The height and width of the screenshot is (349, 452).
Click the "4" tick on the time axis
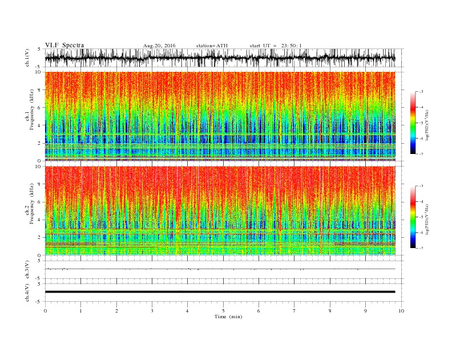click(x=187, y=311)
